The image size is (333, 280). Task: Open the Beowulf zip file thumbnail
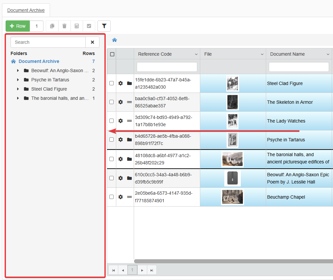point(233,178)
